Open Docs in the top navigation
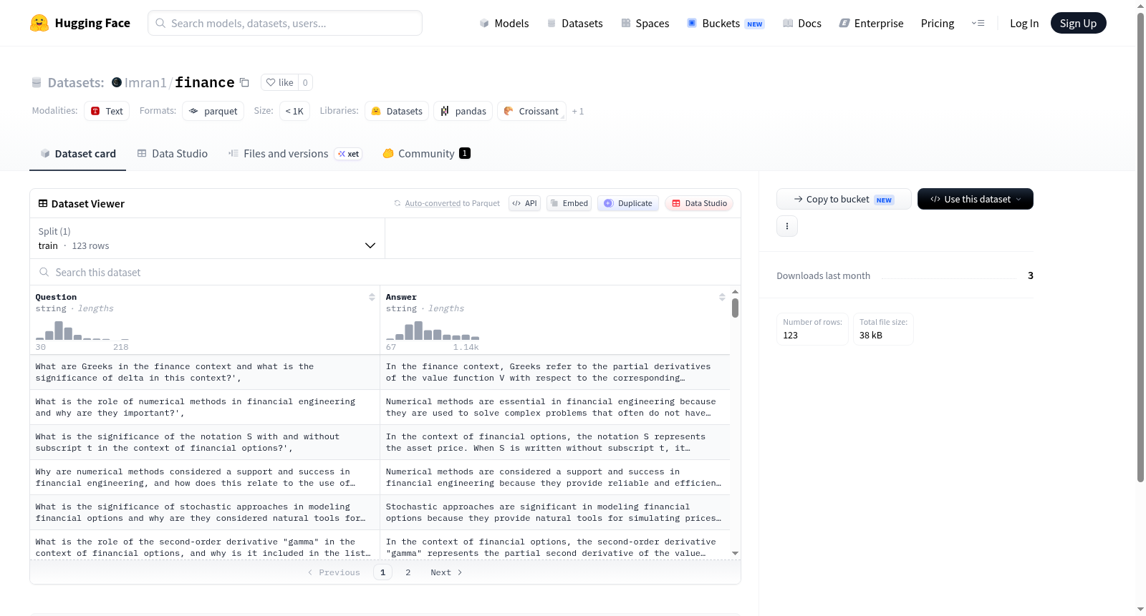Viewport: 1146px width, 616px height. (x=802, y=24)
